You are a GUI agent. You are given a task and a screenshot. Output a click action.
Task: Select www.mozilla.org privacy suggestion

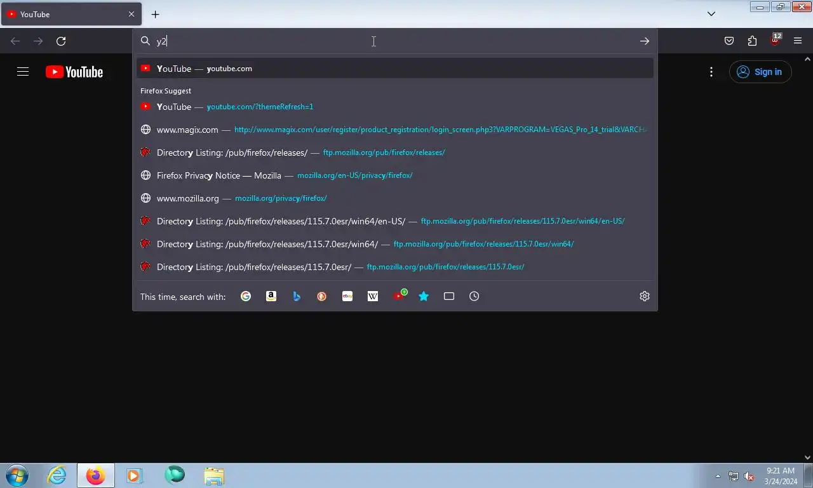coord(395,198)
